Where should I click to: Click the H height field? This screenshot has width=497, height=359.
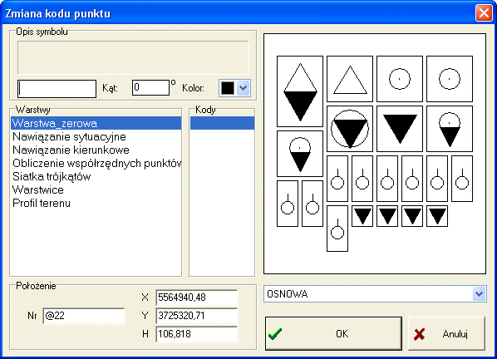[x=196, y=334]
